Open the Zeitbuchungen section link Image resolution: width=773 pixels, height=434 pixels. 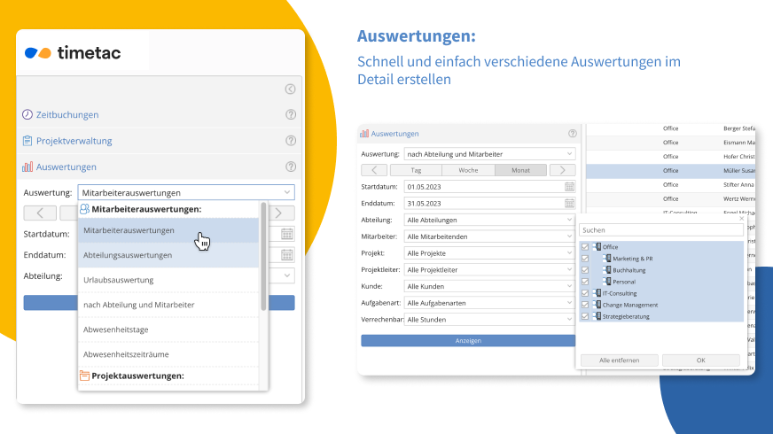pyautogui.click(x=67, y=115)
